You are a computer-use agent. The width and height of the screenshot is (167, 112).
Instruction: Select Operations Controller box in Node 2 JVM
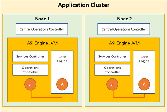click(112, 70)
